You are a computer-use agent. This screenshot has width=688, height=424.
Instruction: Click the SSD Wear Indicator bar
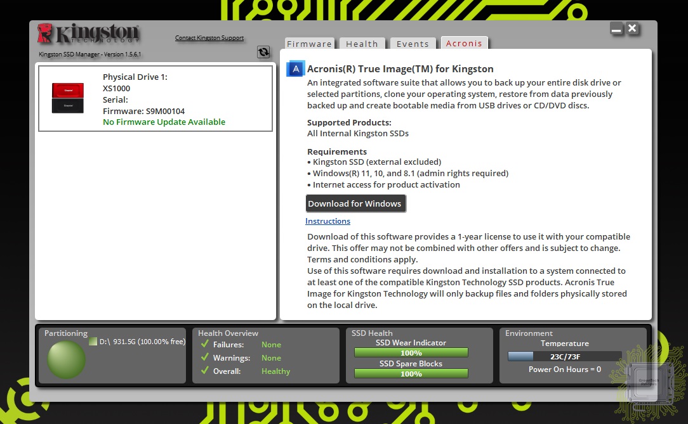(411, 353)
